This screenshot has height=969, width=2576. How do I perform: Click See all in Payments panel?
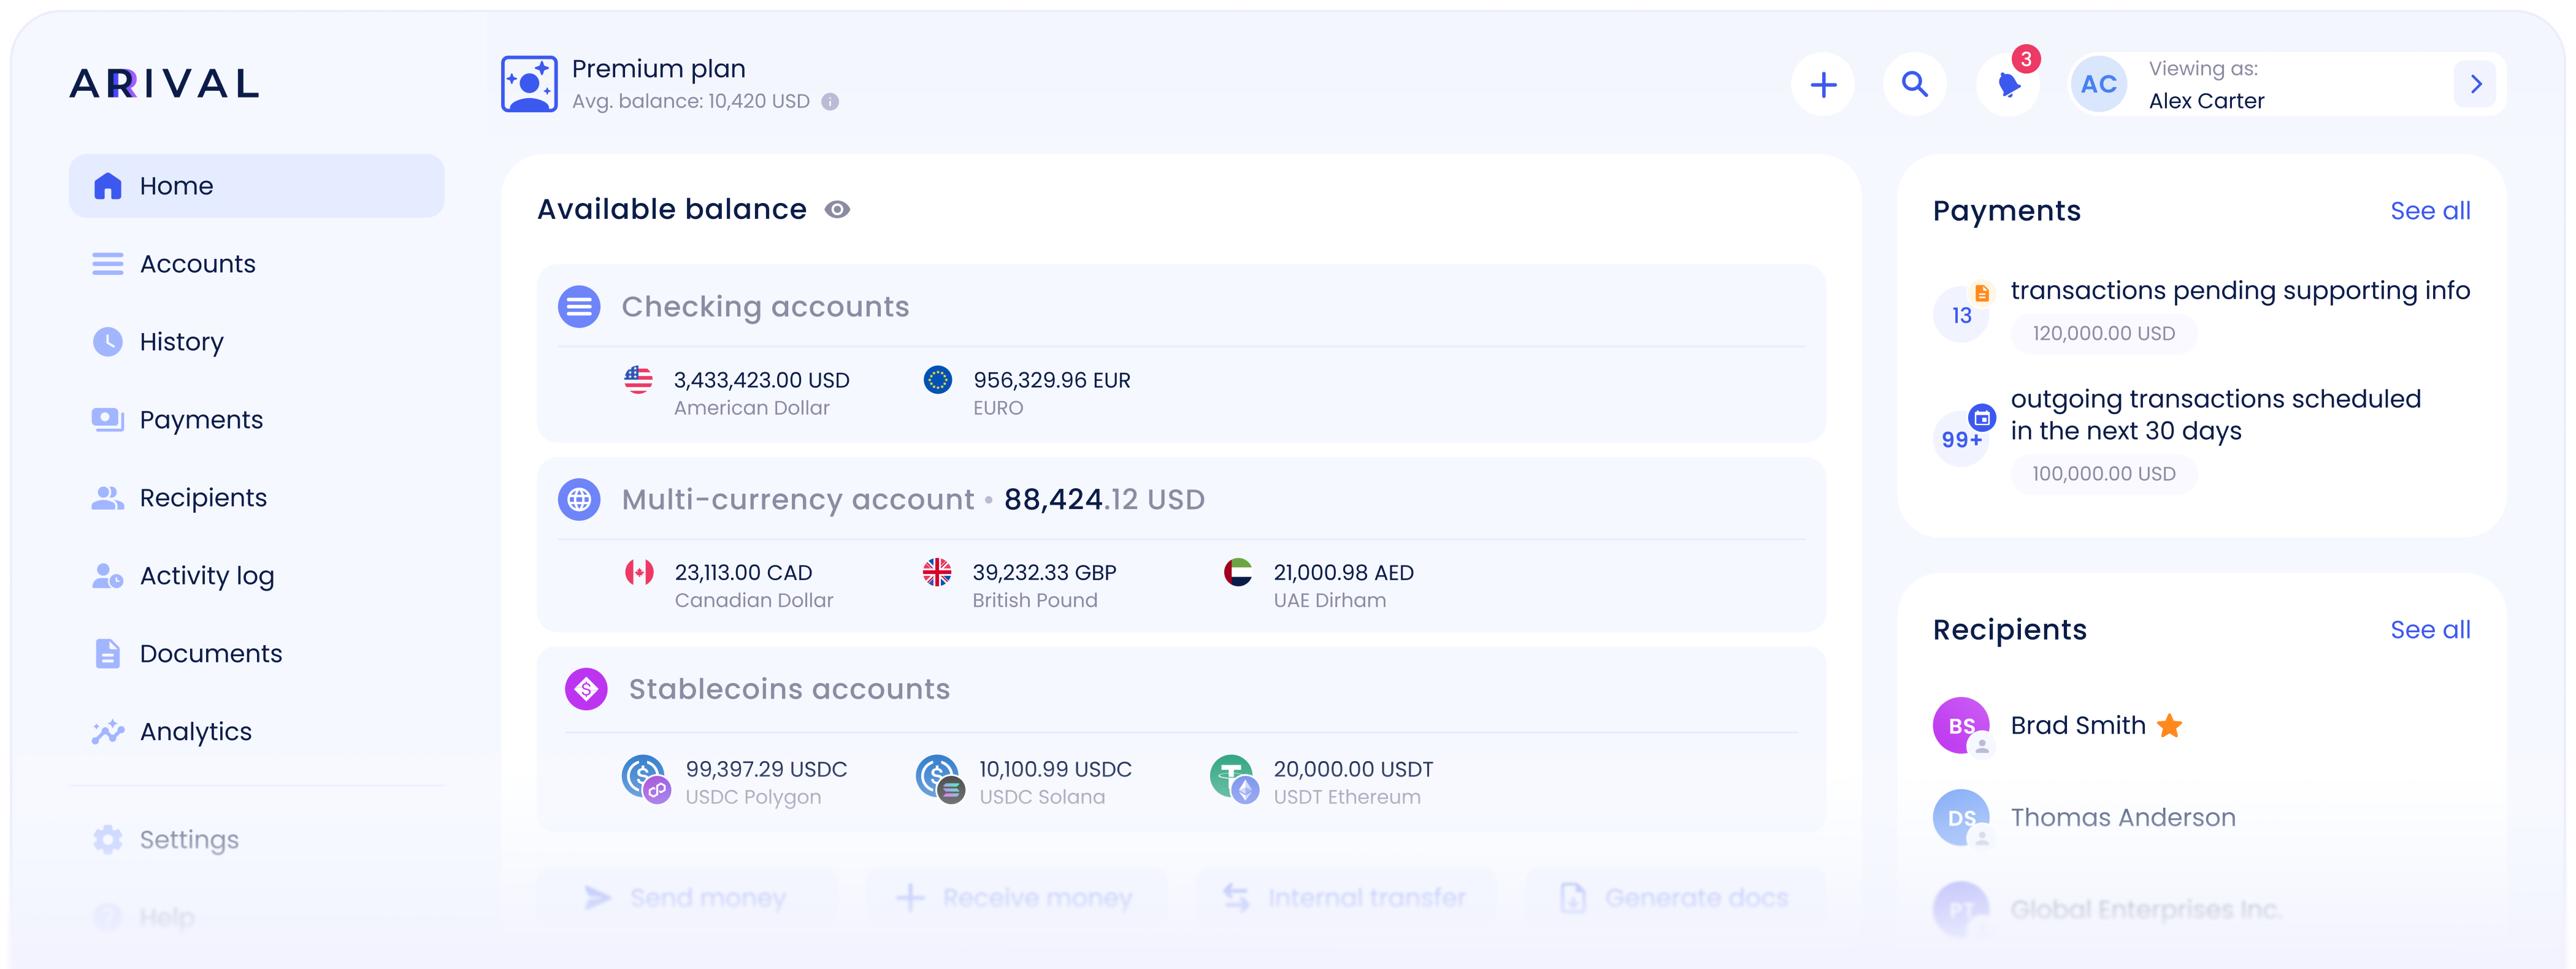coord(2429,211)
